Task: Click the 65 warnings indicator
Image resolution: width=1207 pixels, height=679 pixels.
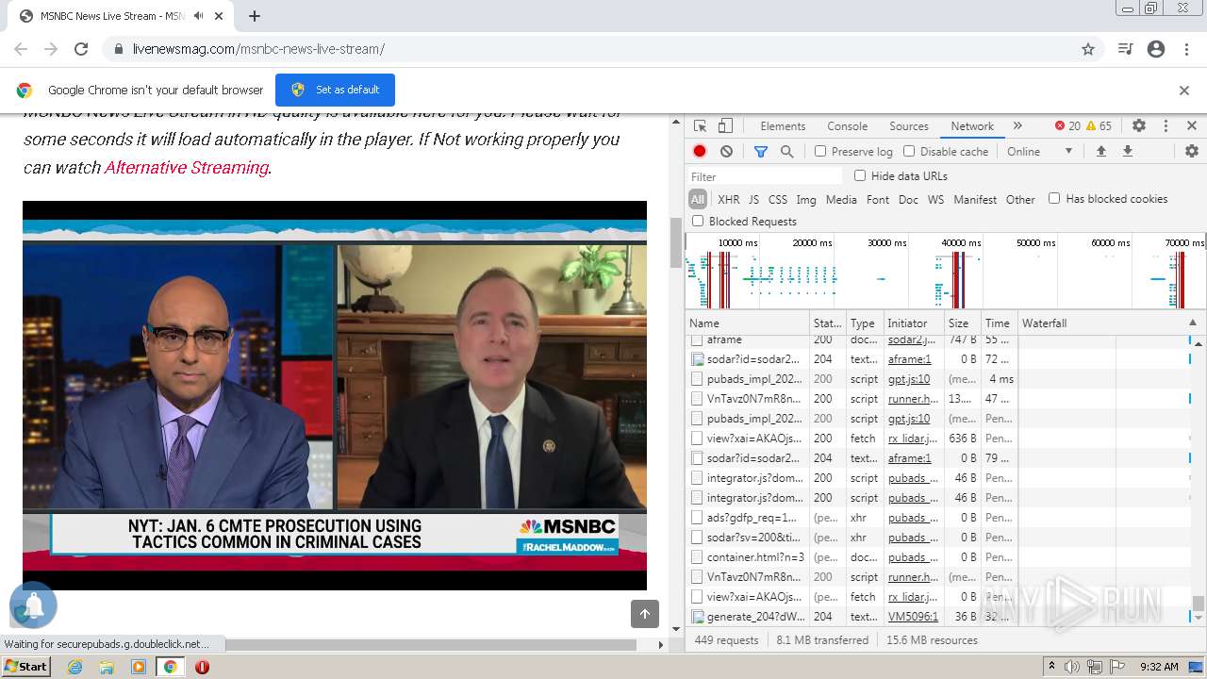Action: (1099, 125)
